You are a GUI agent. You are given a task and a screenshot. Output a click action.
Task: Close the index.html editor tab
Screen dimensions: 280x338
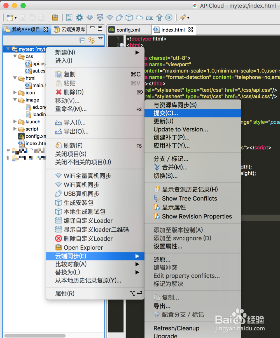pos(191,30)
